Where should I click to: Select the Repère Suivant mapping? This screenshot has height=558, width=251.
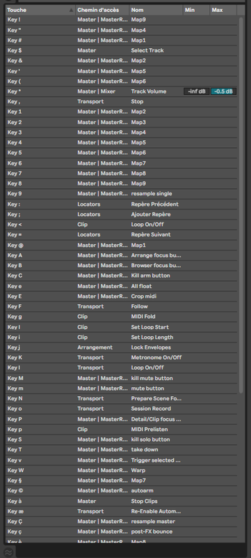pyautogui.click(x=151, y=234)
